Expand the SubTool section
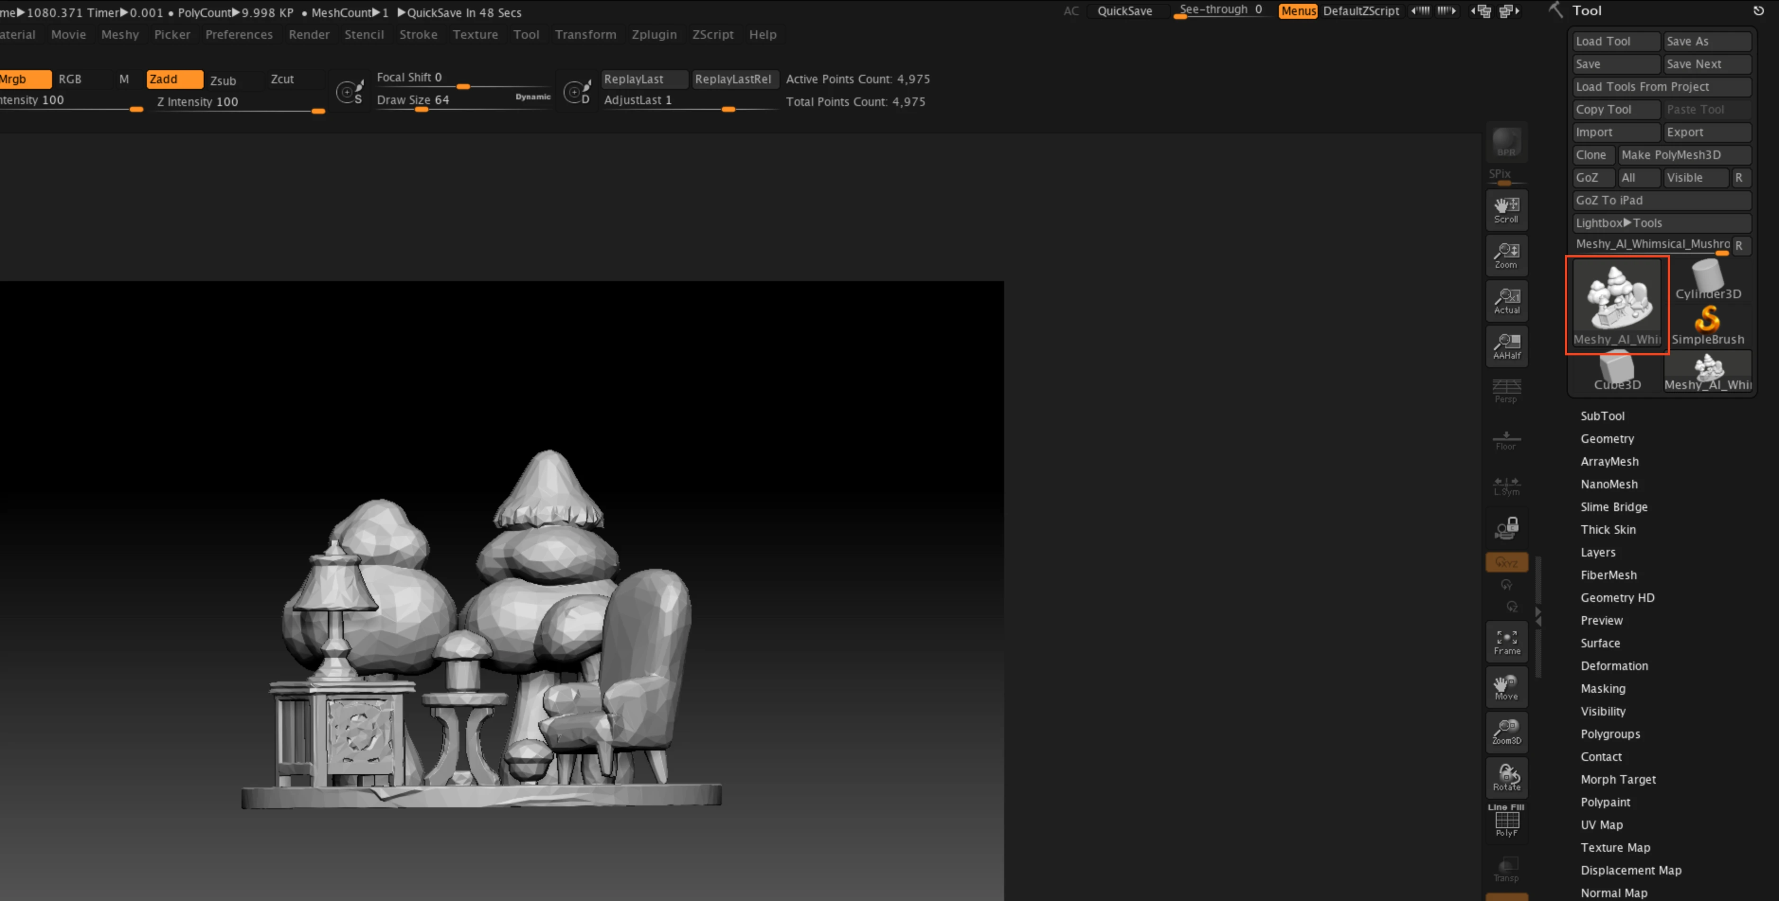The height and width of the screenshot is (901, 1779). 1602,416
